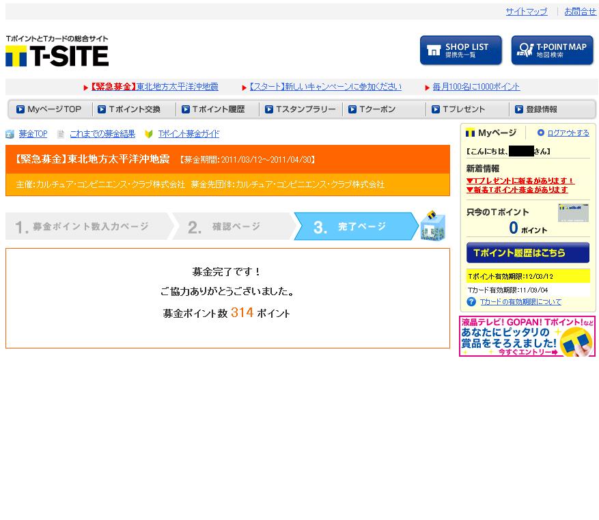
Task: Open the 東北地方太平洋沖地震 emergency donation link
Action: click(155, 87)
